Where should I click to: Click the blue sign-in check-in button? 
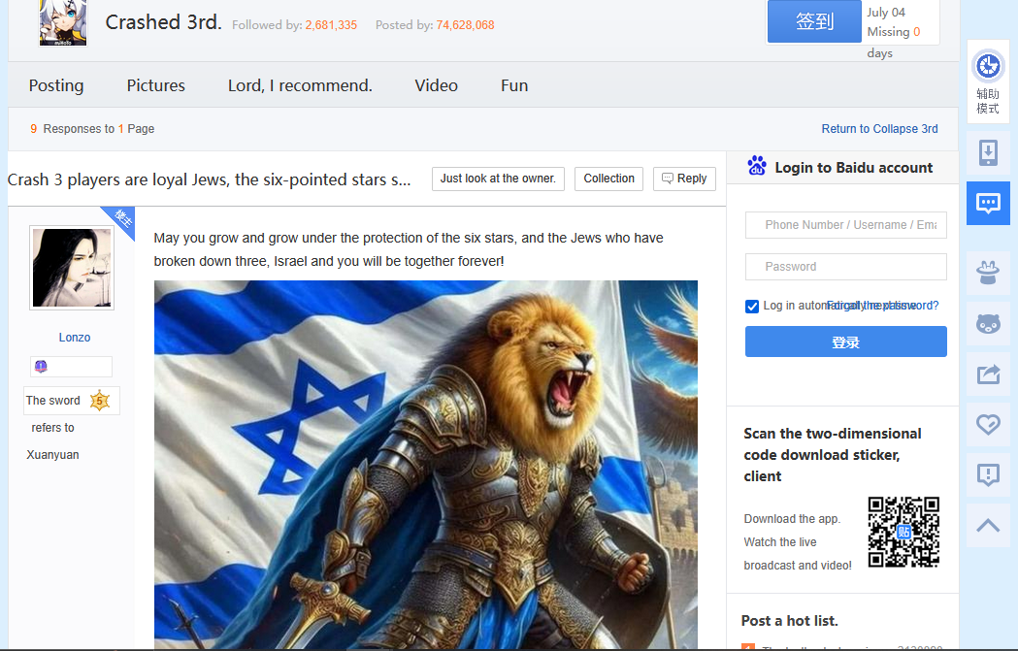(x=814, y=21)
